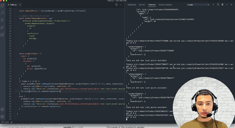Click 'variants: [' on line 72
This screenshot has width=235, height=128.
28,61
